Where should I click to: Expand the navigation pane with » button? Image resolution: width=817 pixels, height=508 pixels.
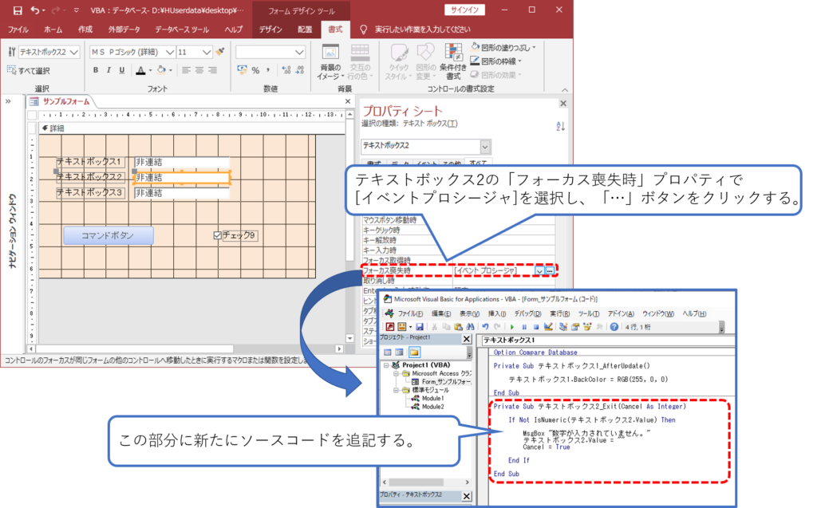coord(8,101)
